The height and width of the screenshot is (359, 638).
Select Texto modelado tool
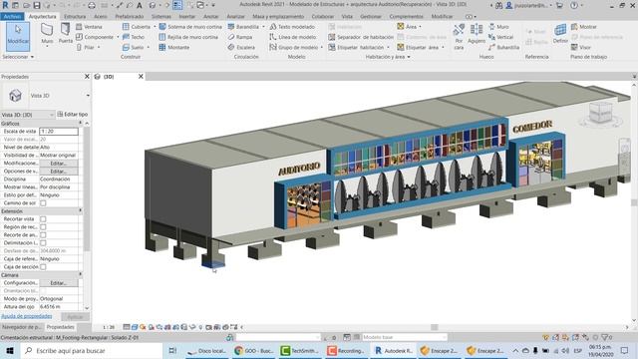click(x=292, y=27)
